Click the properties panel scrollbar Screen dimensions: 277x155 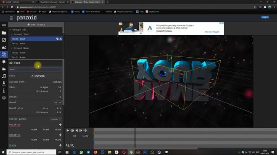click(x=63, y=82)
